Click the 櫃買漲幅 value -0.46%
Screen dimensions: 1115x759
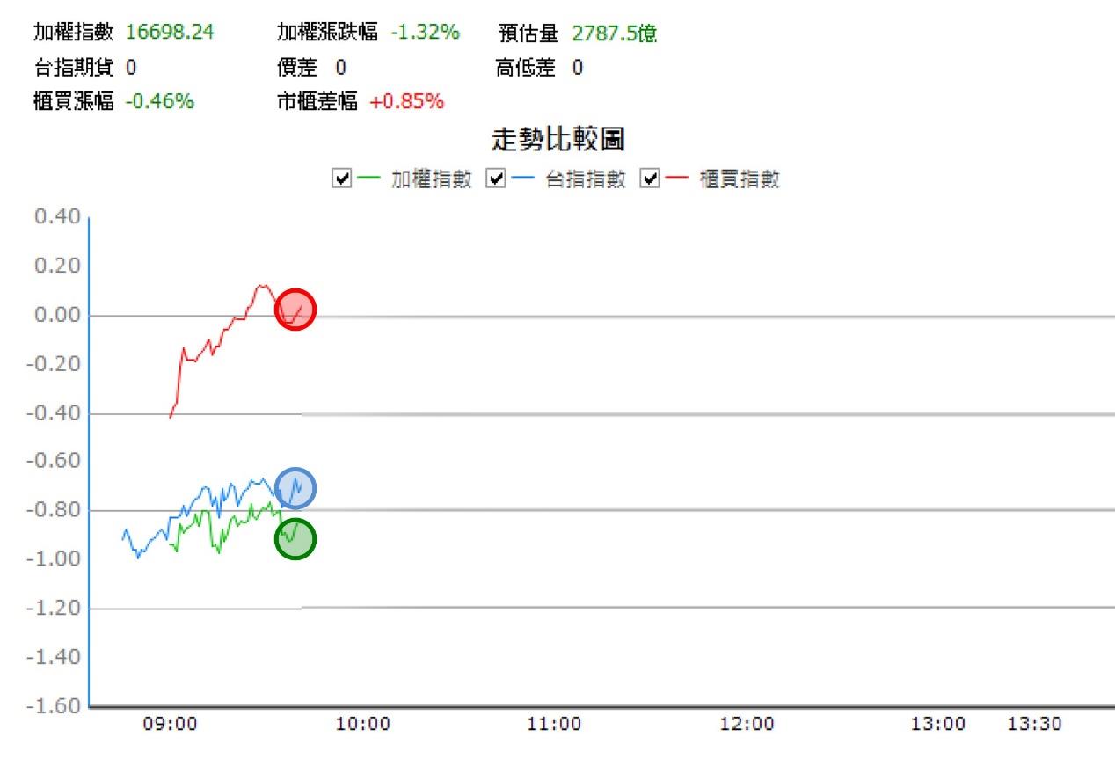click(159, 101)
